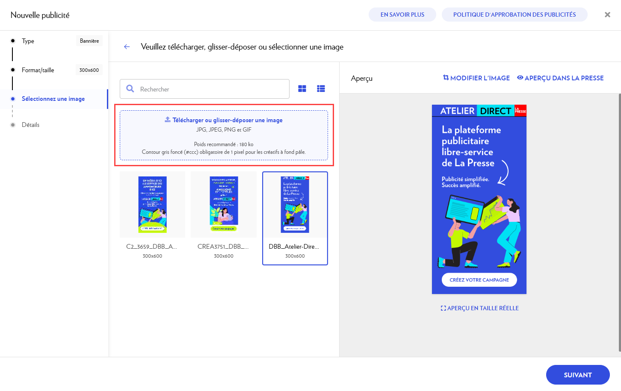Open the Détails step
This screenshot has height=391, width=621.
[x=30, y=125]
